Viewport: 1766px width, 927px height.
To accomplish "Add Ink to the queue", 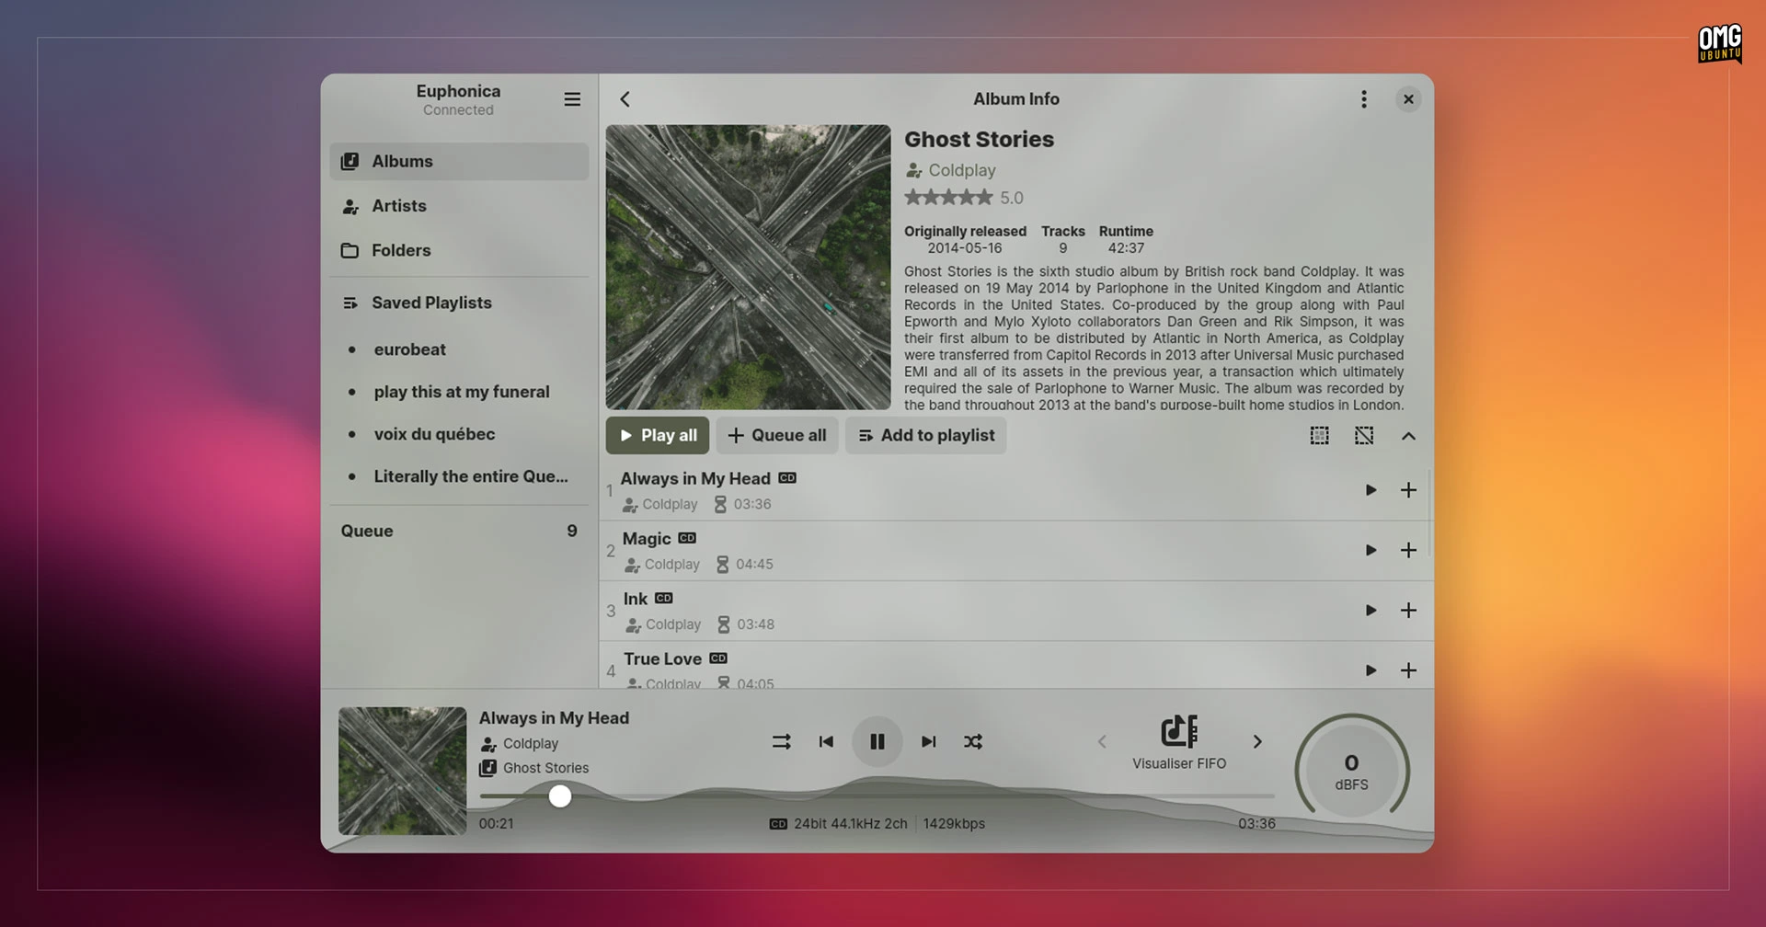I will (1408, 611).
